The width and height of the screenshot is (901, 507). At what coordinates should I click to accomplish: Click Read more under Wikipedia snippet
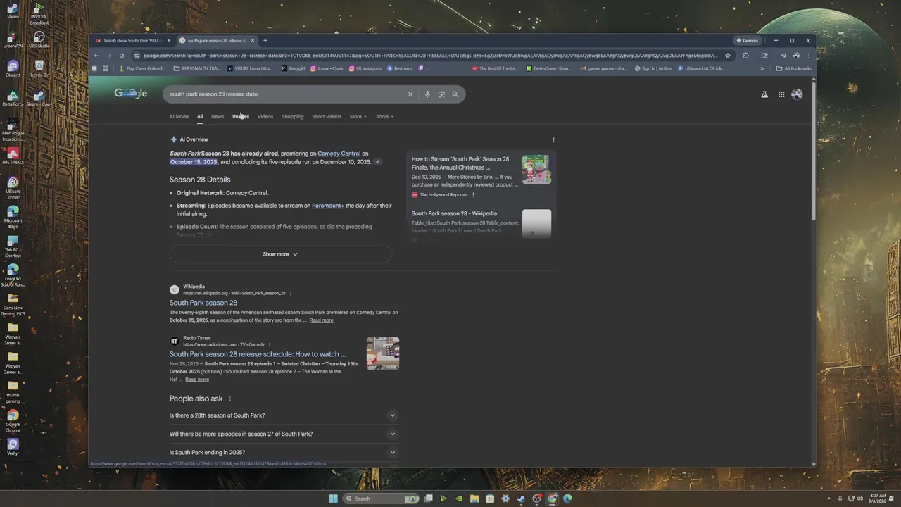321,320
